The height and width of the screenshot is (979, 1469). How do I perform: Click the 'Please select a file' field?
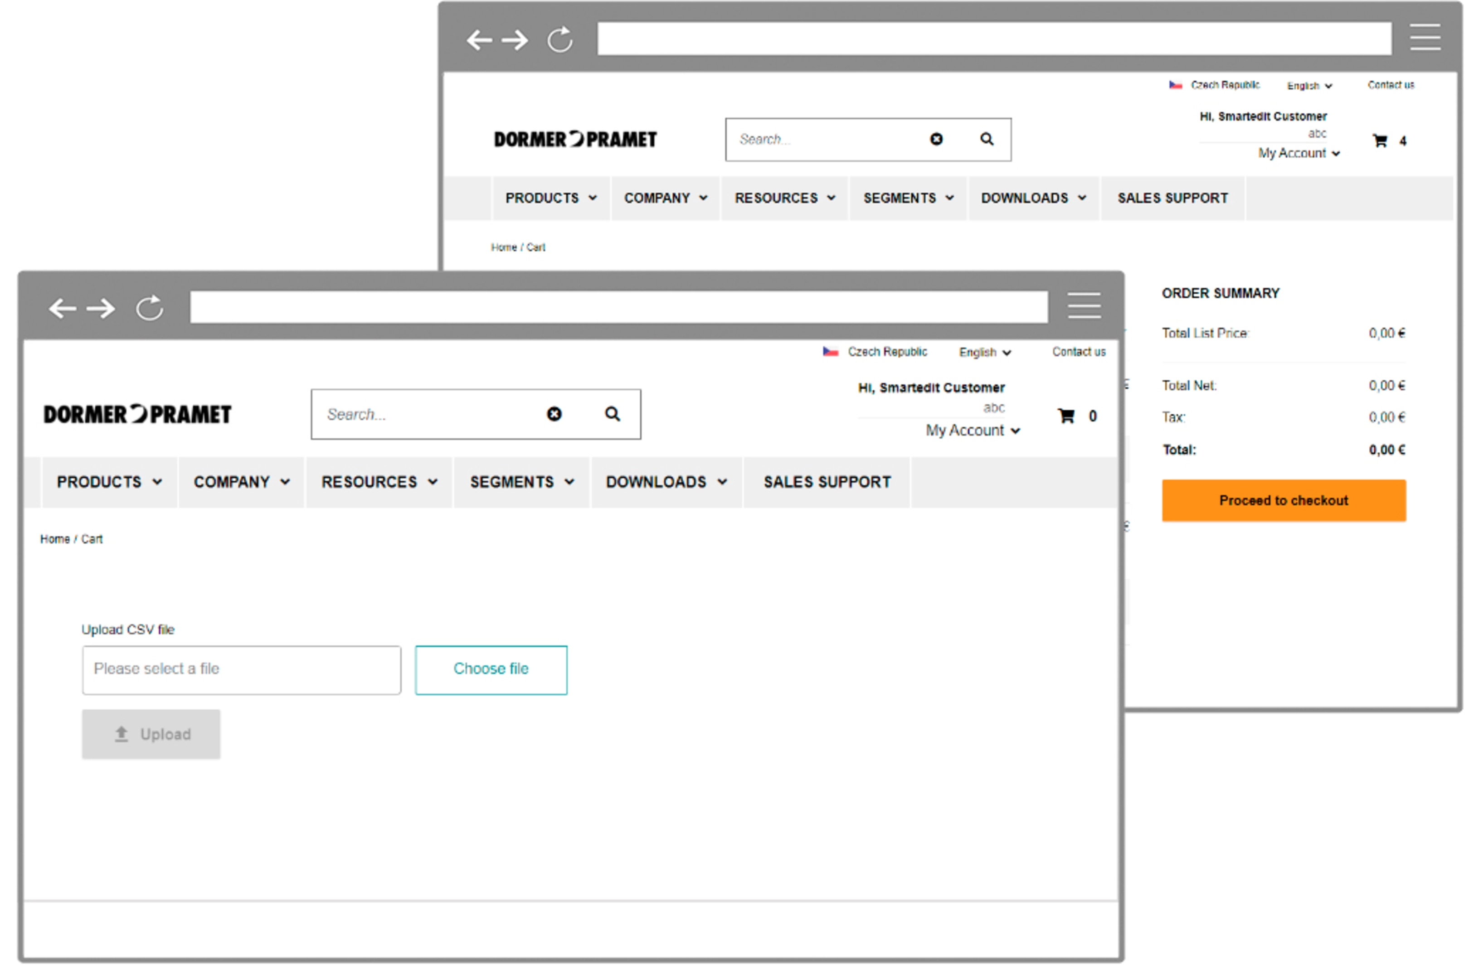(241, 669)
